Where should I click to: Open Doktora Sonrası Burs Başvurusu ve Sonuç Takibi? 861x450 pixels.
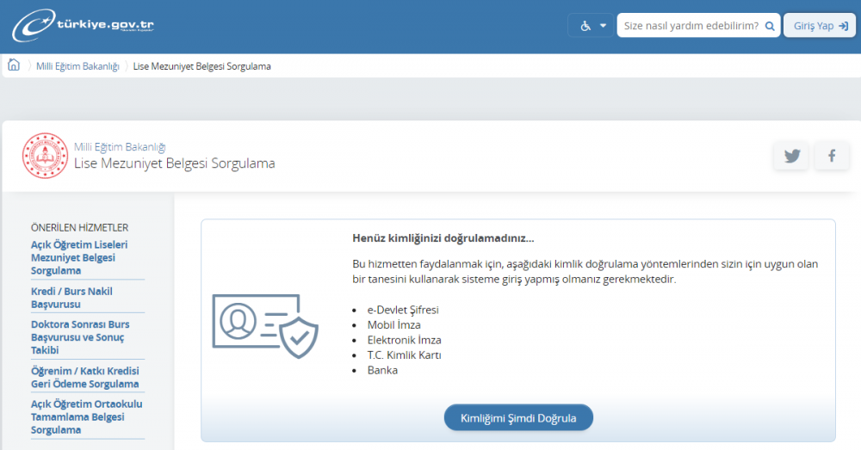[x=80, y=337]
